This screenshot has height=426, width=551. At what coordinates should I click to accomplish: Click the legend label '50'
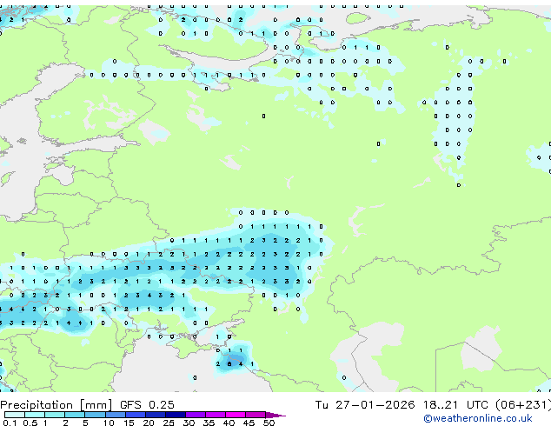pos(269,423)
